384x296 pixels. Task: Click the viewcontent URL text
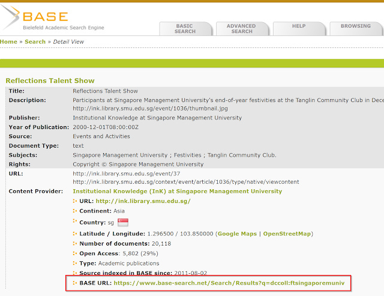pyautogui.click(x=186, y=182)
